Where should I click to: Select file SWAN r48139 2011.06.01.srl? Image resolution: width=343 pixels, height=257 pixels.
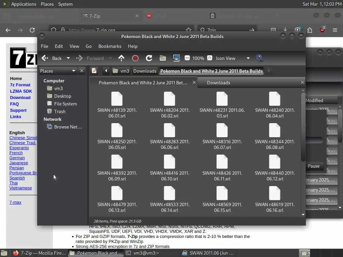[117, 105]
